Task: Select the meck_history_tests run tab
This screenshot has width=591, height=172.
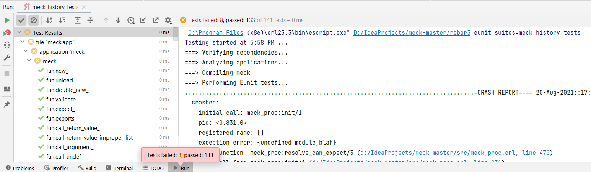Action: pos(54,7)
